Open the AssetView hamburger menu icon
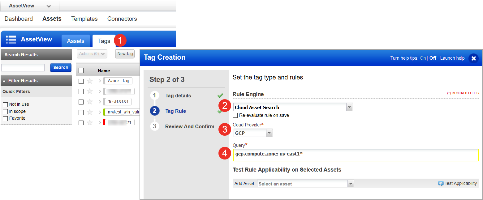This screenshot has width=483, height=200. [x=11, y=39]
